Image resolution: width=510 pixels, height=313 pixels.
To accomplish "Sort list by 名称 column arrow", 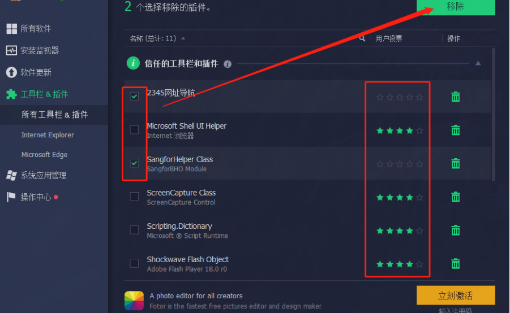I will pos(183,38).
